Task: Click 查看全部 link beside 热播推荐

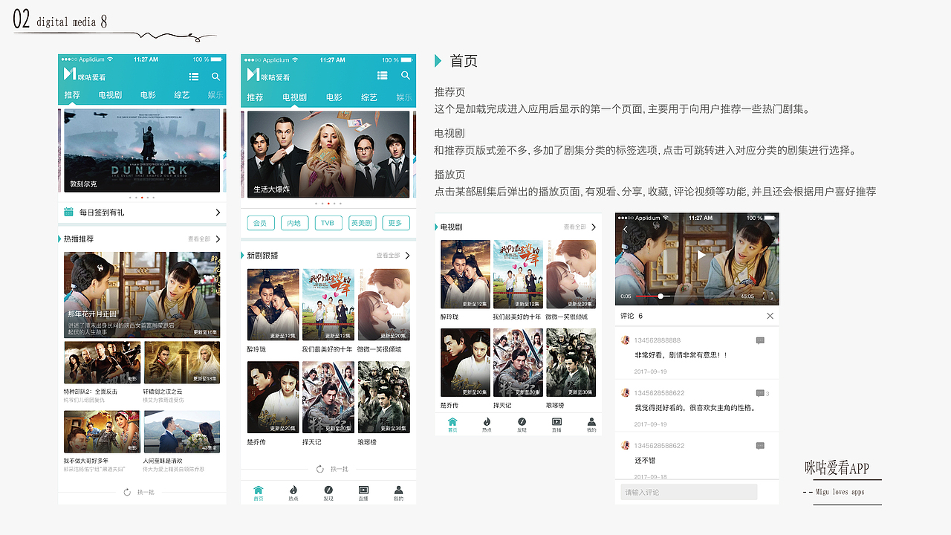Action: (x=199, y=239)
